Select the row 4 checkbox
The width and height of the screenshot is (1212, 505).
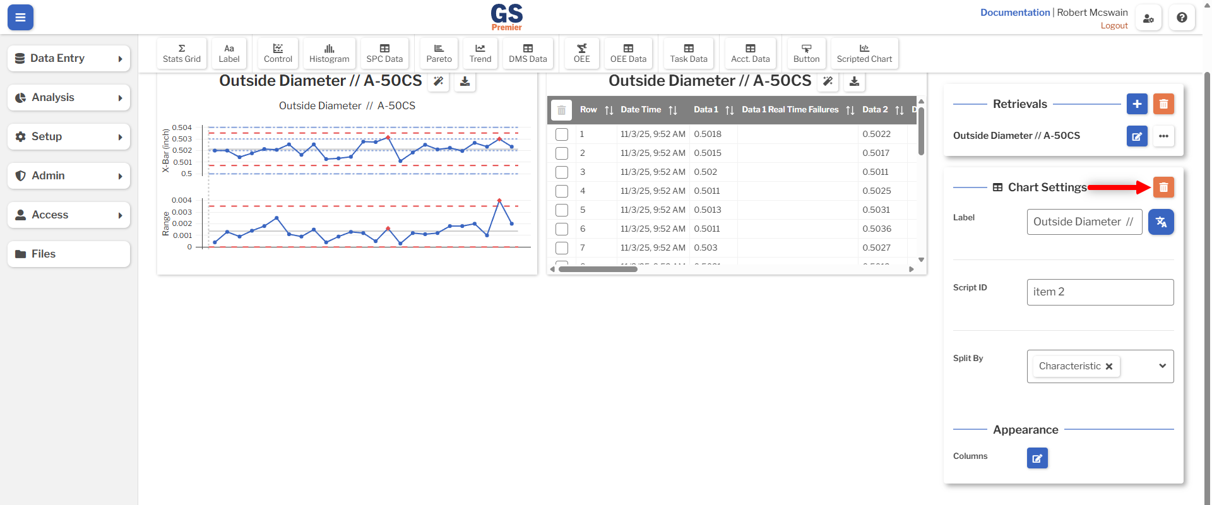pyautogui.click(x=562, y=191)
